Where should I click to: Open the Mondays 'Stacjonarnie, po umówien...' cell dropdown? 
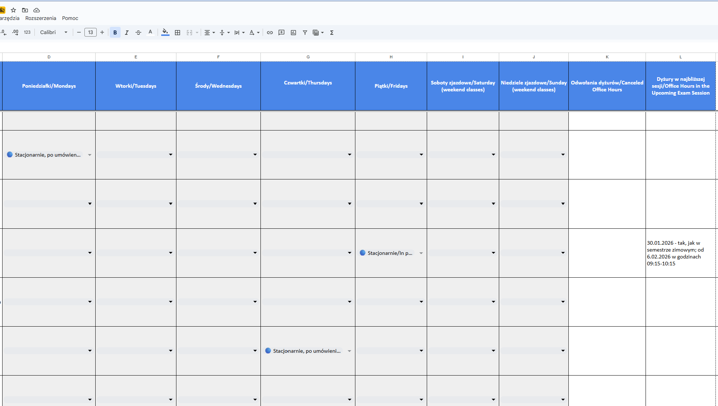pos(89,155)
